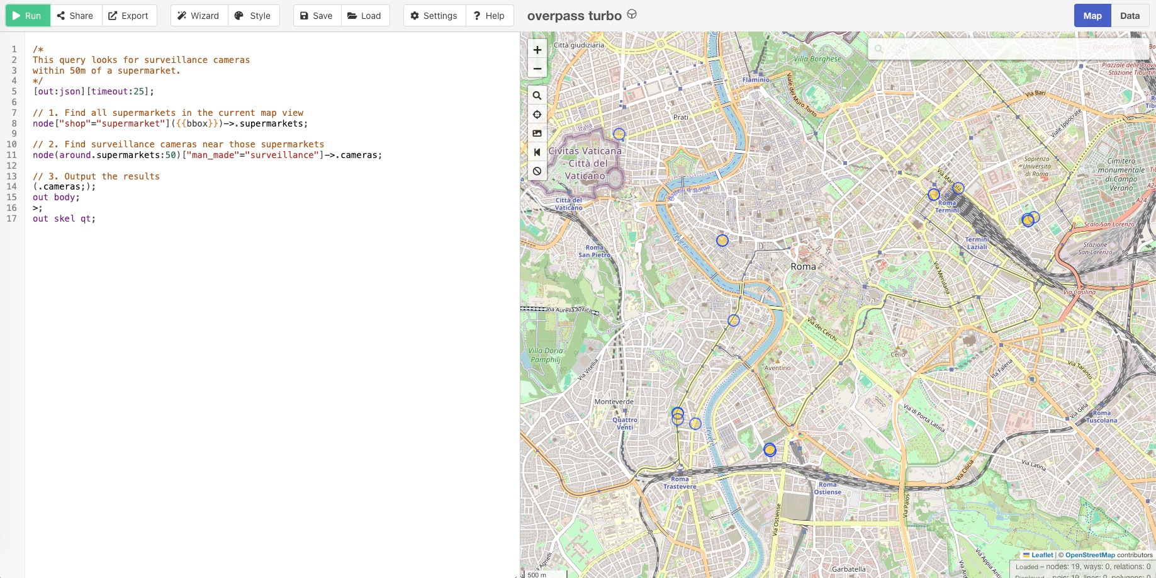Open Settings

coord(434,16)
